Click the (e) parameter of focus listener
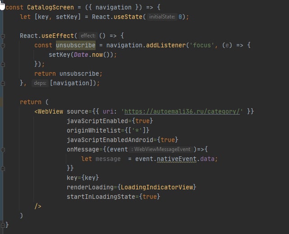The height and width of the screenshot is (234, 289). tap(227, 46)
